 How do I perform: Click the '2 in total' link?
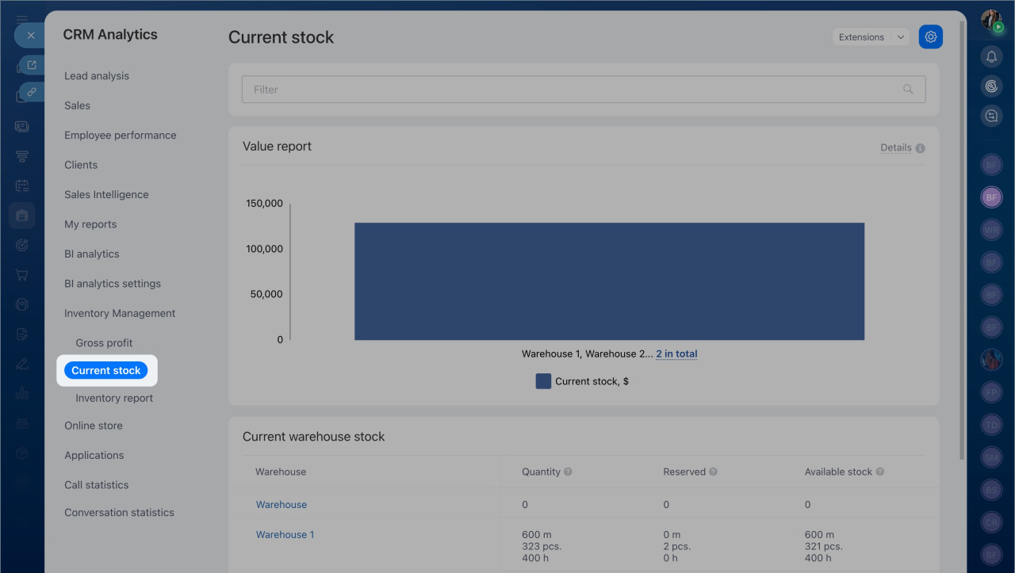tap(676, 354)
